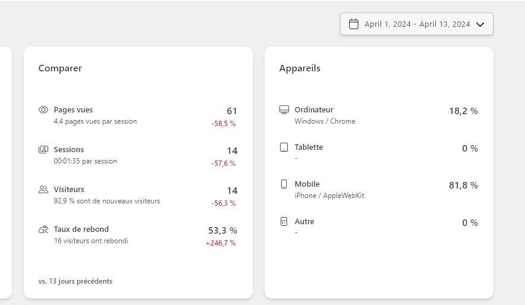Click the Autre device icon
Viewport: 525px width, 305px height.
click(284, 222)
